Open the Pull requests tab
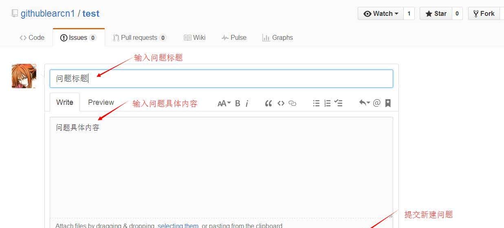504x228 pixels. click(140, 37)
